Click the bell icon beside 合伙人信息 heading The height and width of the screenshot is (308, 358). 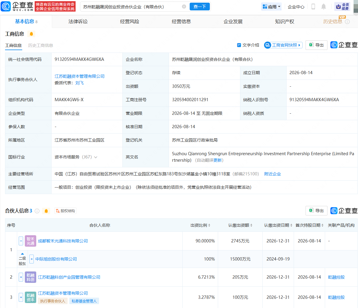coord(46,211)
